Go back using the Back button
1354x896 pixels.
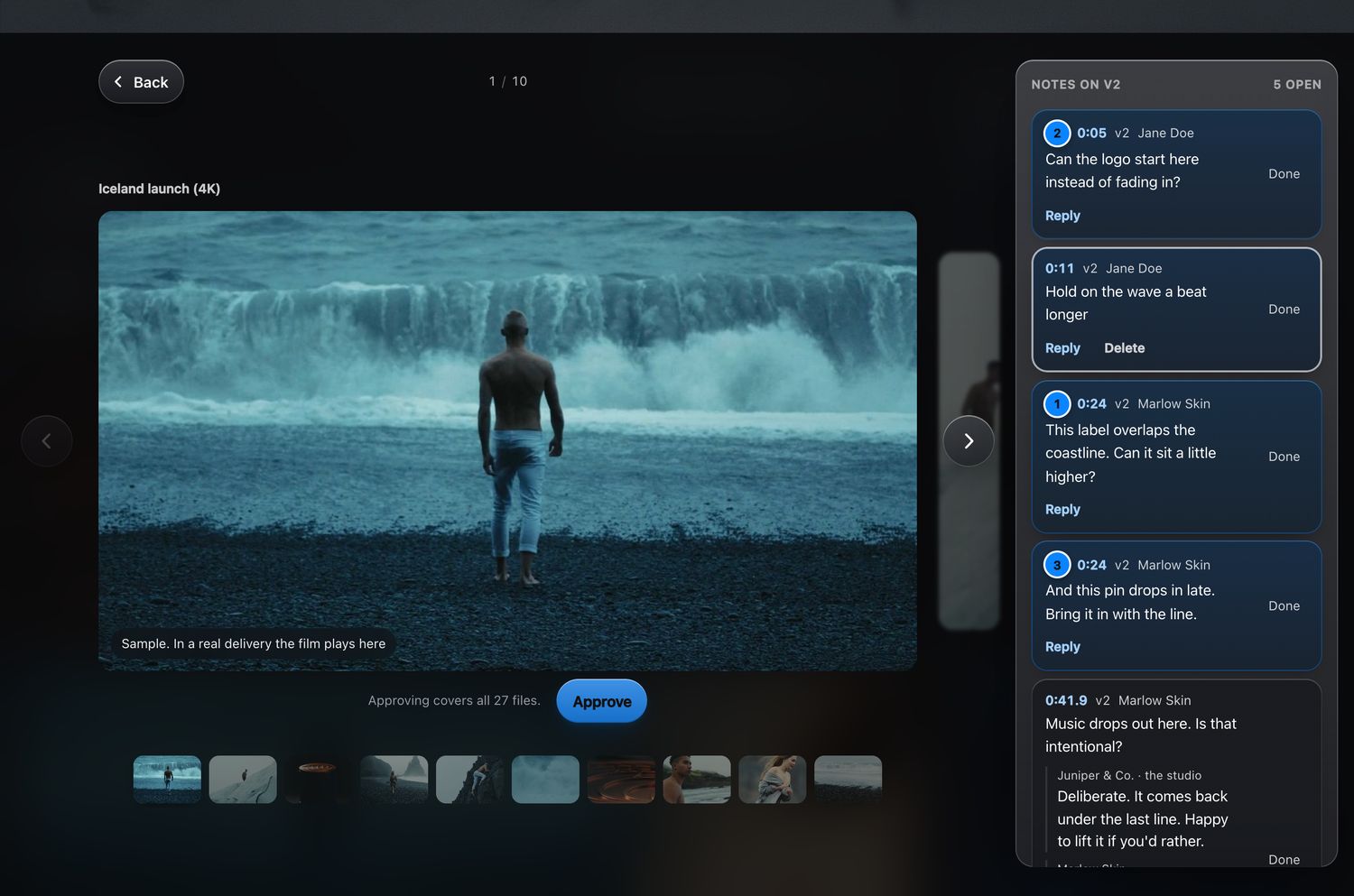[x=141, y=82]
